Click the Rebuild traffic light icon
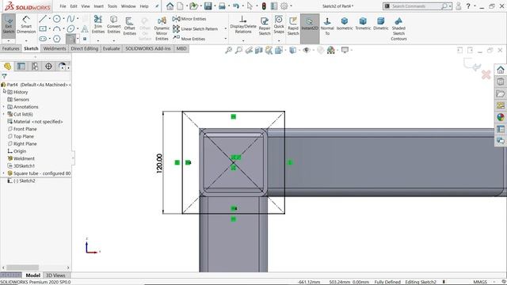The width and height of the screenshot is (507, 285). (x=264, y=6)
